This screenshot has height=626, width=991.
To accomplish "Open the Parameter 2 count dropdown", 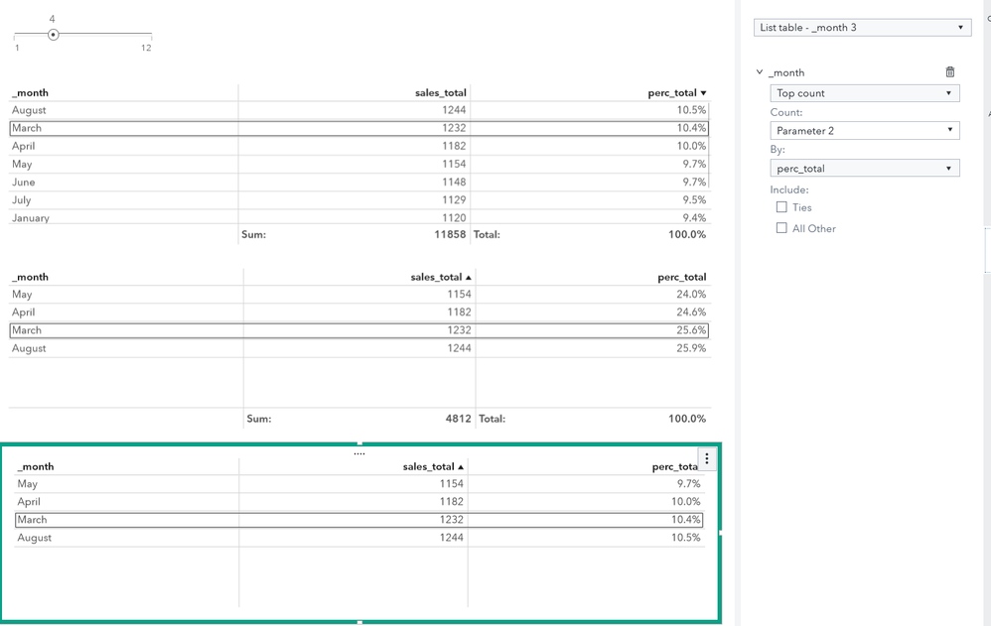I will tap(865, 131).
